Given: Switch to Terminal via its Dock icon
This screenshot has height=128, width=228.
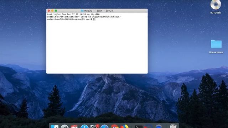Looking at the screenshot, I should (x=139, y=127).
